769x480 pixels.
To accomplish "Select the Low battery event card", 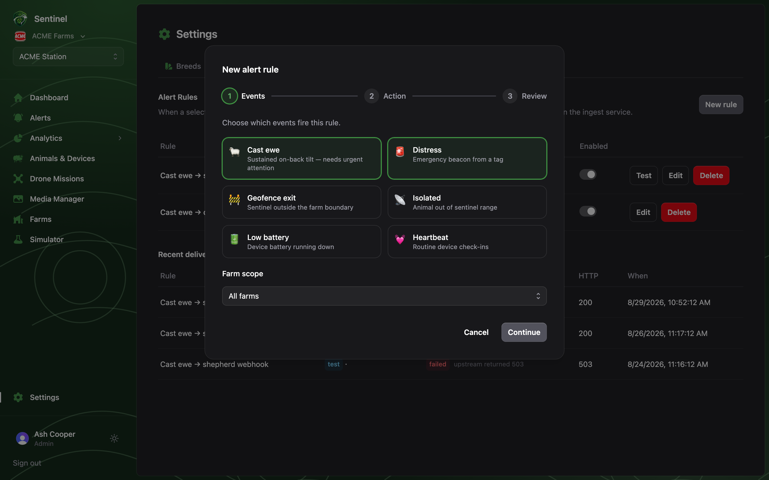I will [301, 242].
